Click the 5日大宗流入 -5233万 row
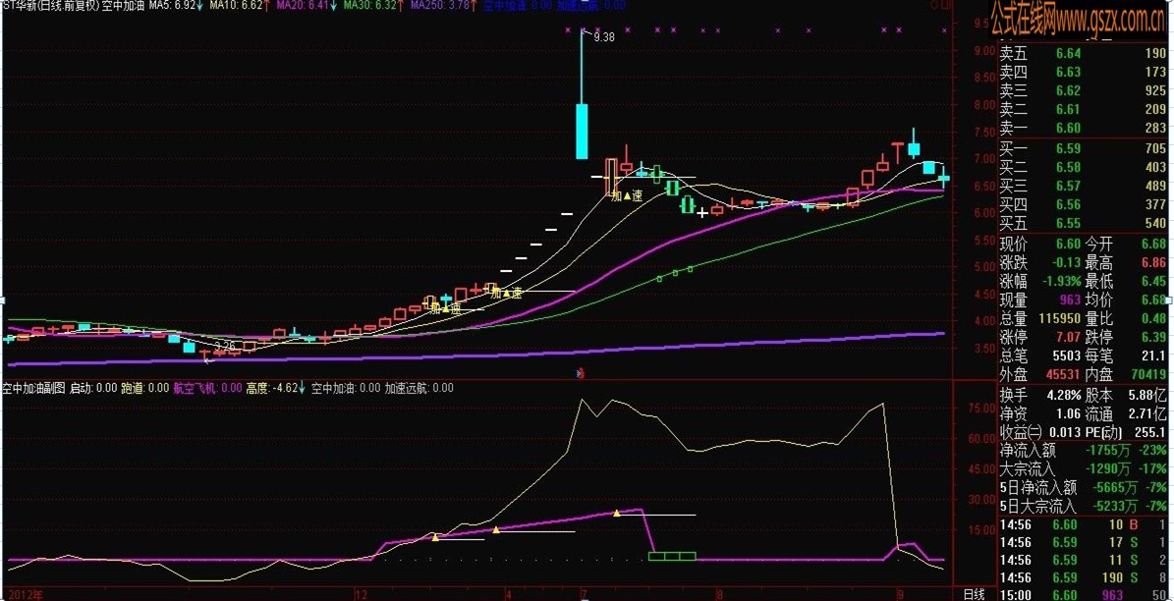Screen dimensions: 1174x601 point(1085,507)
